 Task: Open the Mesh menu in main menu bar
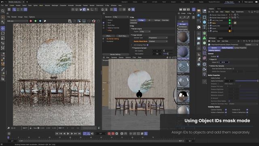coord(41,5)
